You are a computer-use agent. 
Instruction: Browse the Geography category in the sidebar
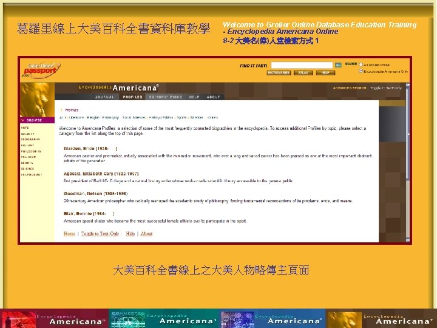pos(30,140)
